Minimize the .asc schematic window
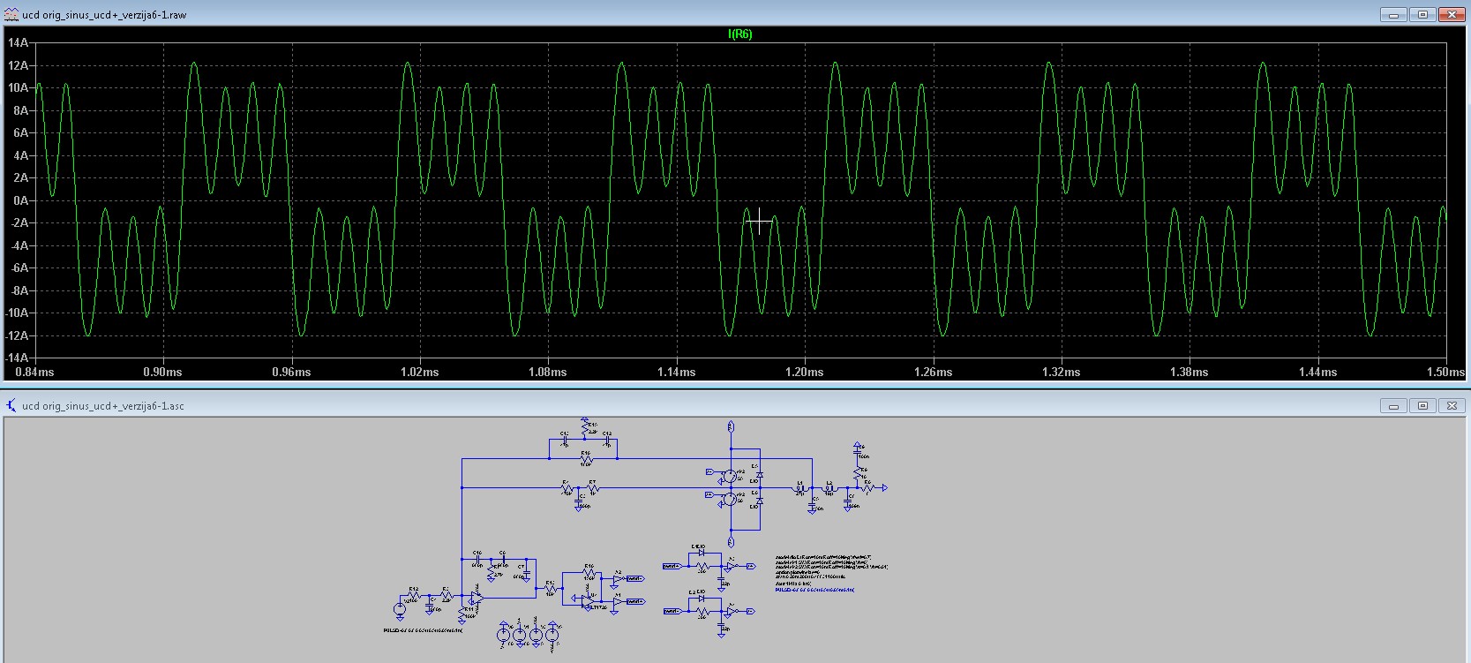Screen dimensions: 1471x663 click(x=1394, y=406)
